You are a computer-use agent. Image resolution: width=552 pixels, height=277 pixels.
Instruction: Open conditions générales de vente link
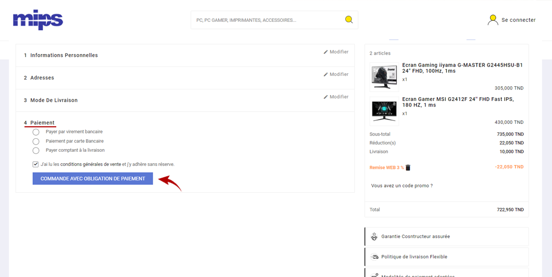tap(91, 164)
